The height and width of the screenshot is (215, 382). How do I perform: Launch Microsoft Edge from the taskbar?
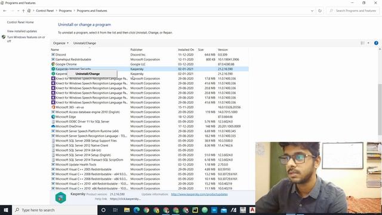(x=137, y=210)
